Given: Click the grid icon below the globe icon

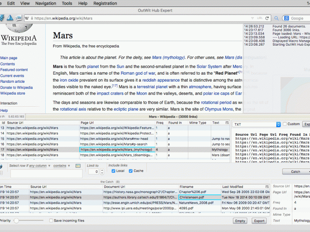Looking at the screenshot, I should point(1,173).
